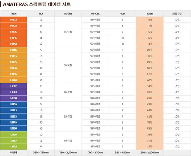Click the 200~370nm footer cell
The image size is (191, 156).
click(x=95, y=153)
